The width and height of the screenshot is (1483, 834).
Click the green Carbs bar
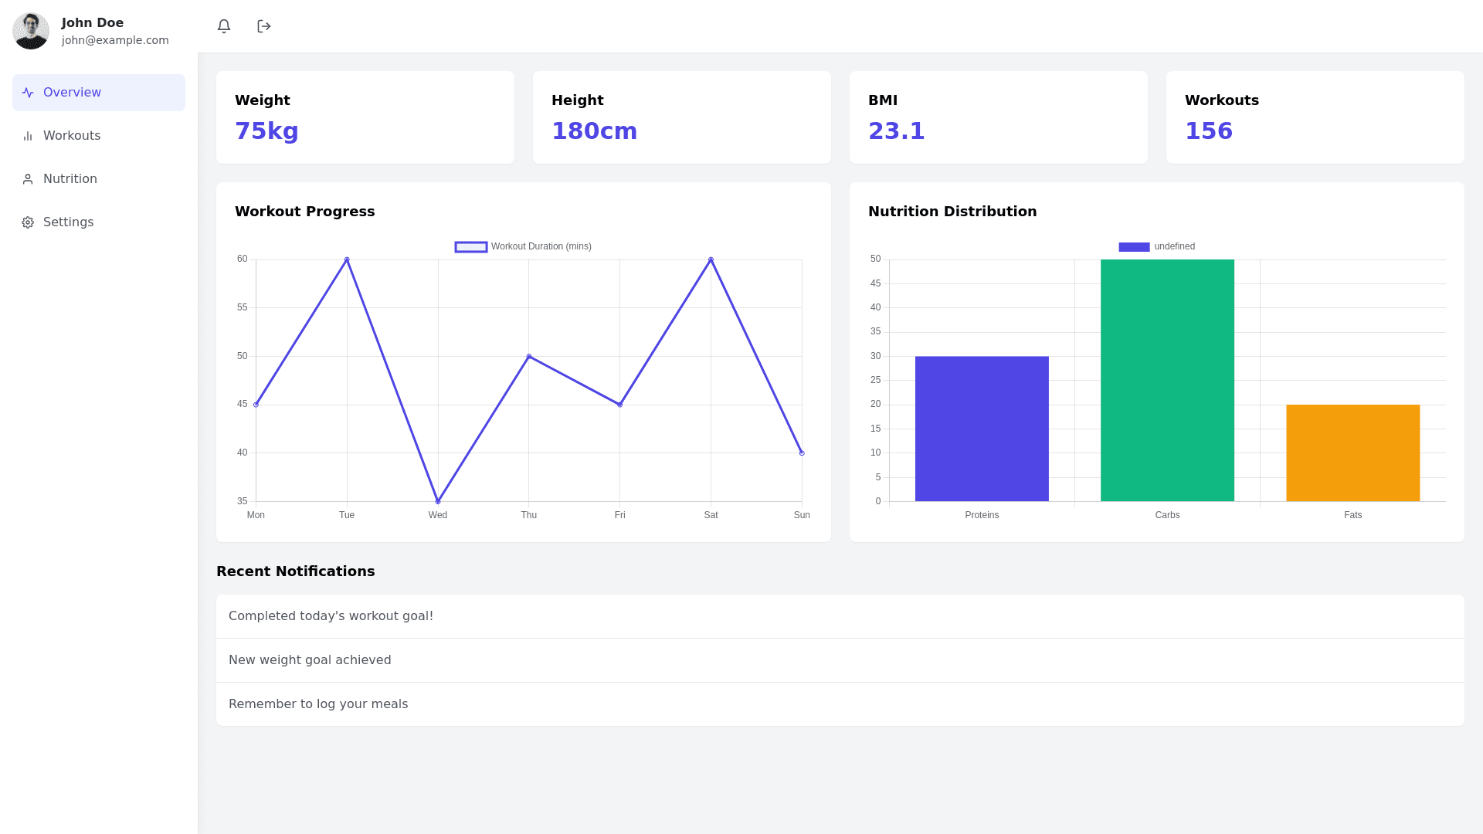pyautogui.click(x=1167, y=380)
